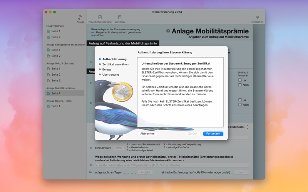Open Anlage Energetische Maßnahmen Seite 2
308x192 pixels.
click(x=65, y=56)
